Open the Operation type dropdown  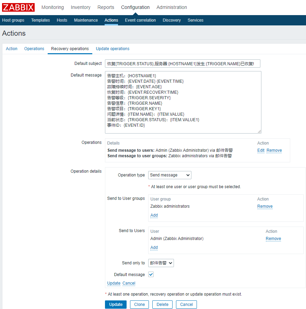pyautogui.click(x=170, y=175)
